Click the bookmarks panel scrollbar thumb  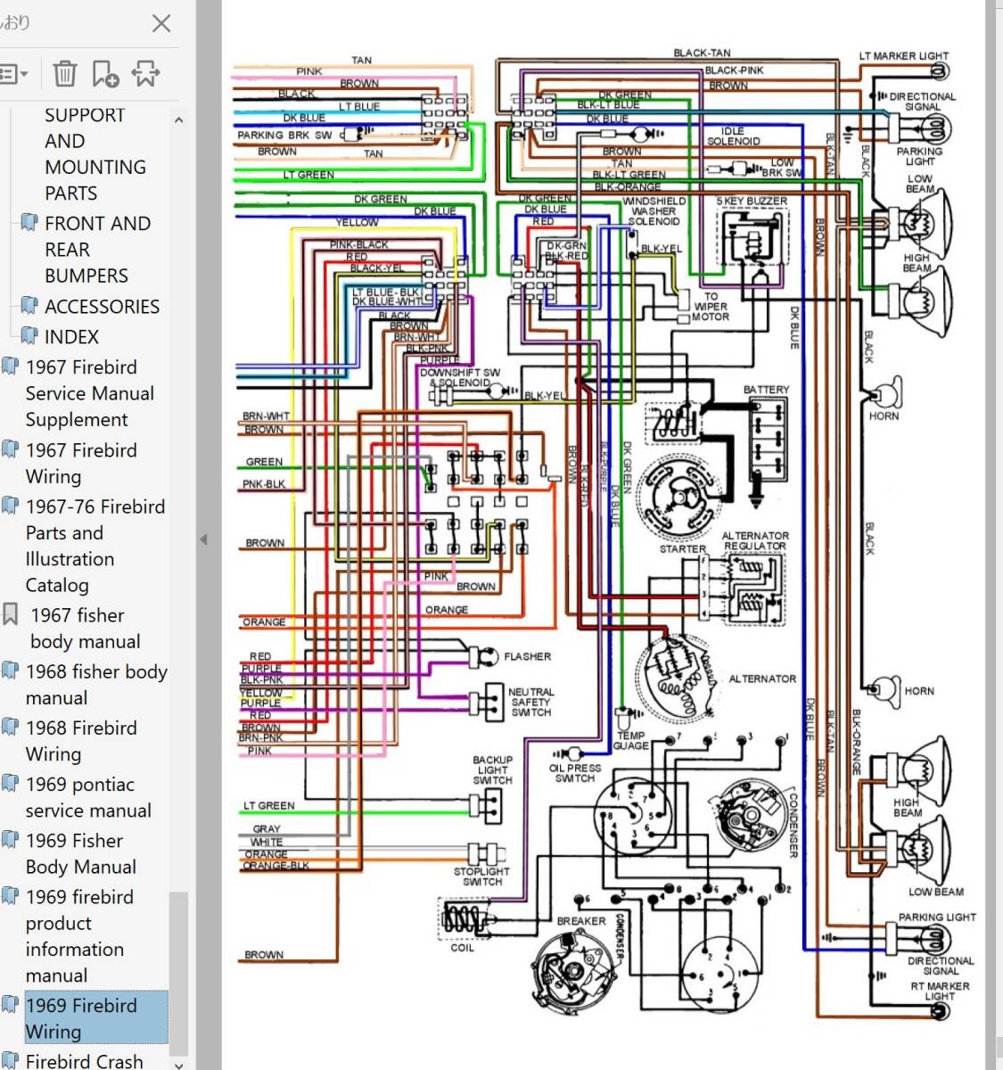click(179, 972)
